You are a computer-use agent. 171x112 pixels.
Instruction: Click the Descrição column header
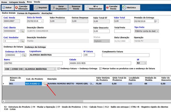coord(71,79)
